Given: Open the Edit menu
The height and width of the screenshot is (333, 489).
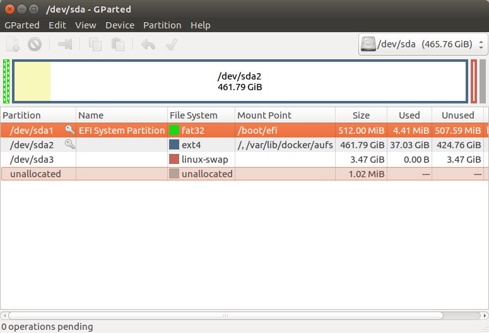Looking at the screenshot, I should tap(57, 25).
